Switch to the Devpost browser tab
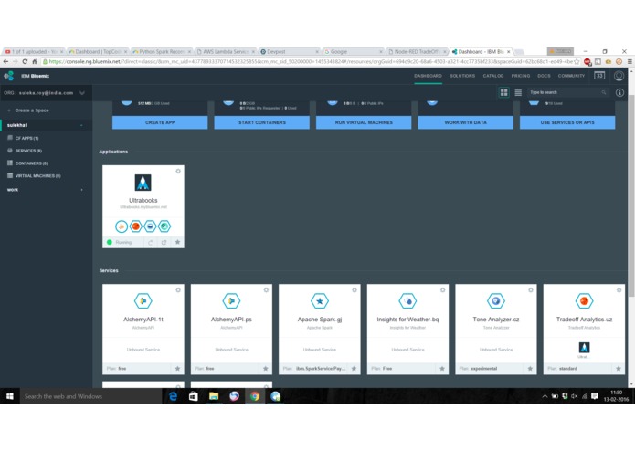Image resolution: width=635 pixels, height=451 pixels. pyautogui.click(x=289, y=52)
